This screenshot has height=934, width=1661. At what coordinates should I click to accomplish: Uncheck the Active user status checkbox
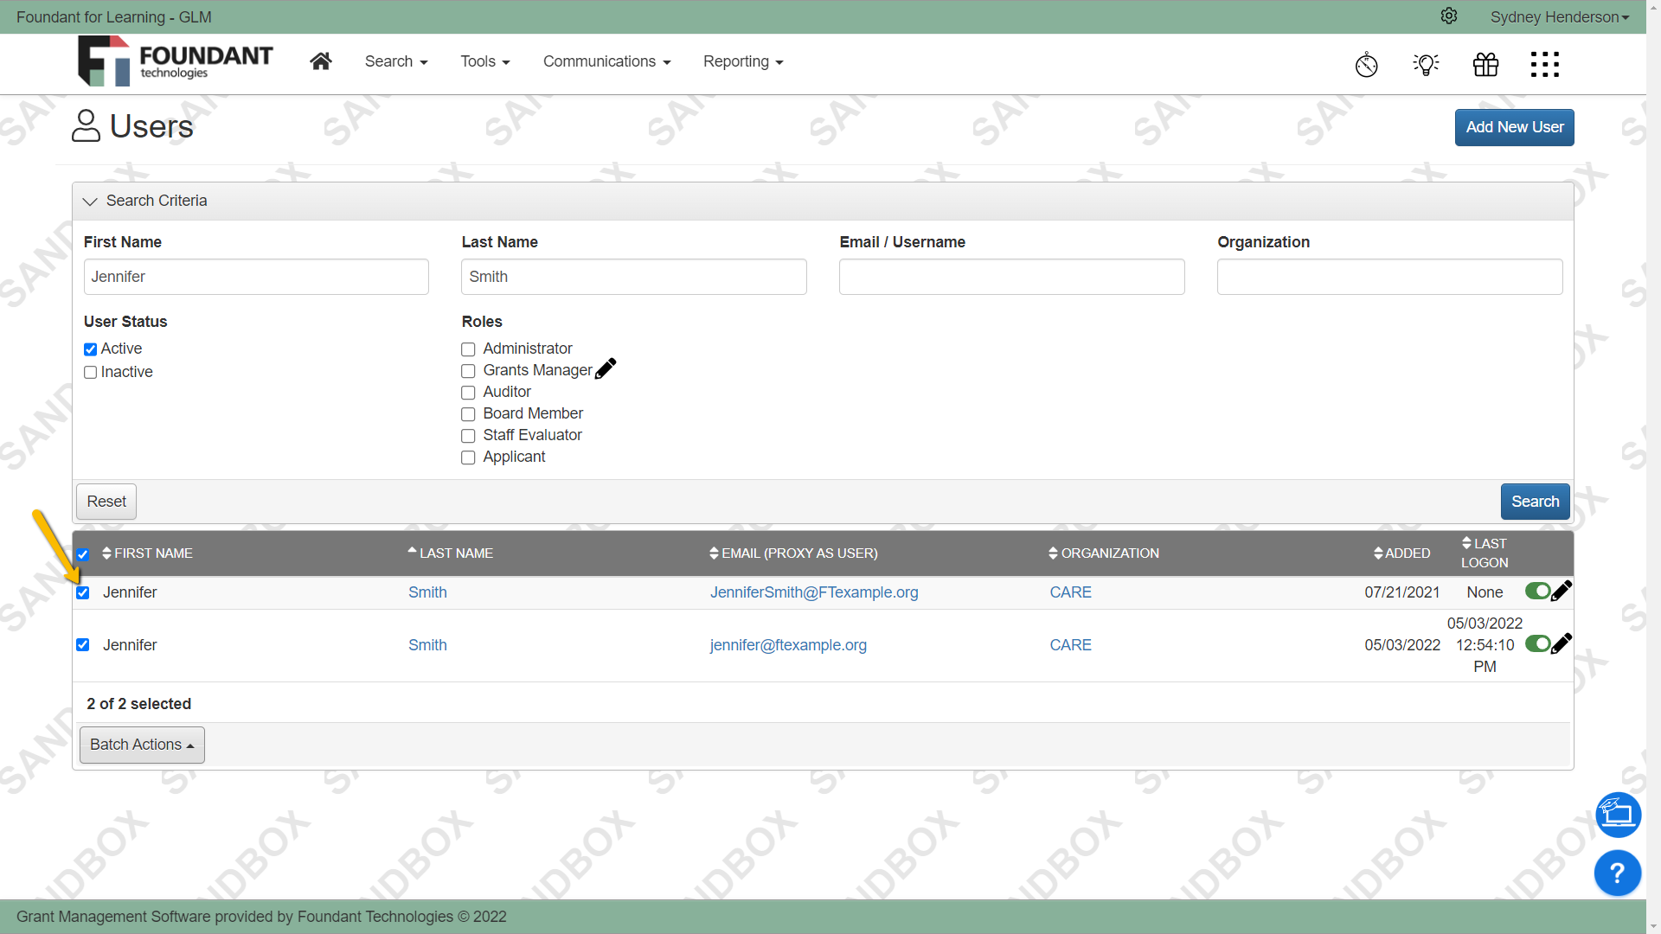pyautogui.click(x=90, y=349)
